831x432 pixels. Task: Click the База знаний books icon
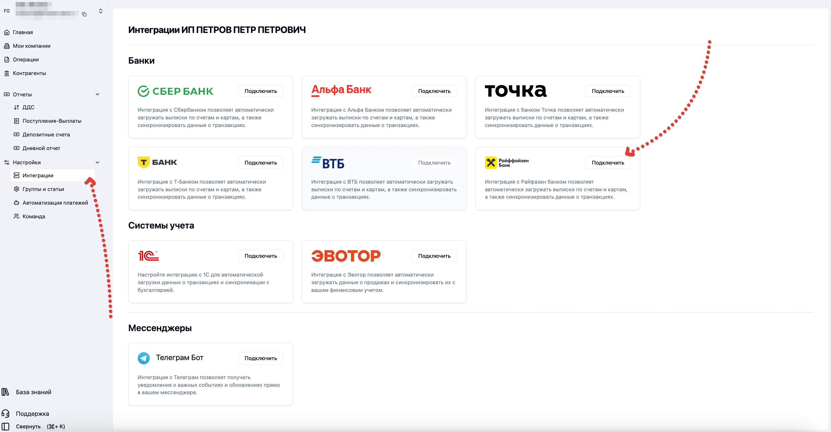pos(5,392)
